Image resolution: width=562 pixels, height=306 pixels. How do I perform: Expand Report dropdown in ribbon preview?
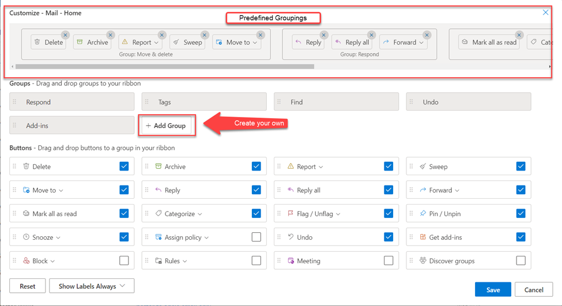[x=156, y=43]
